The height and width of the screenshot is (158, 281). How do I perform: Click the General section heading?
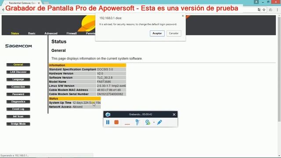pyautogui.click(x=58, y=50)
